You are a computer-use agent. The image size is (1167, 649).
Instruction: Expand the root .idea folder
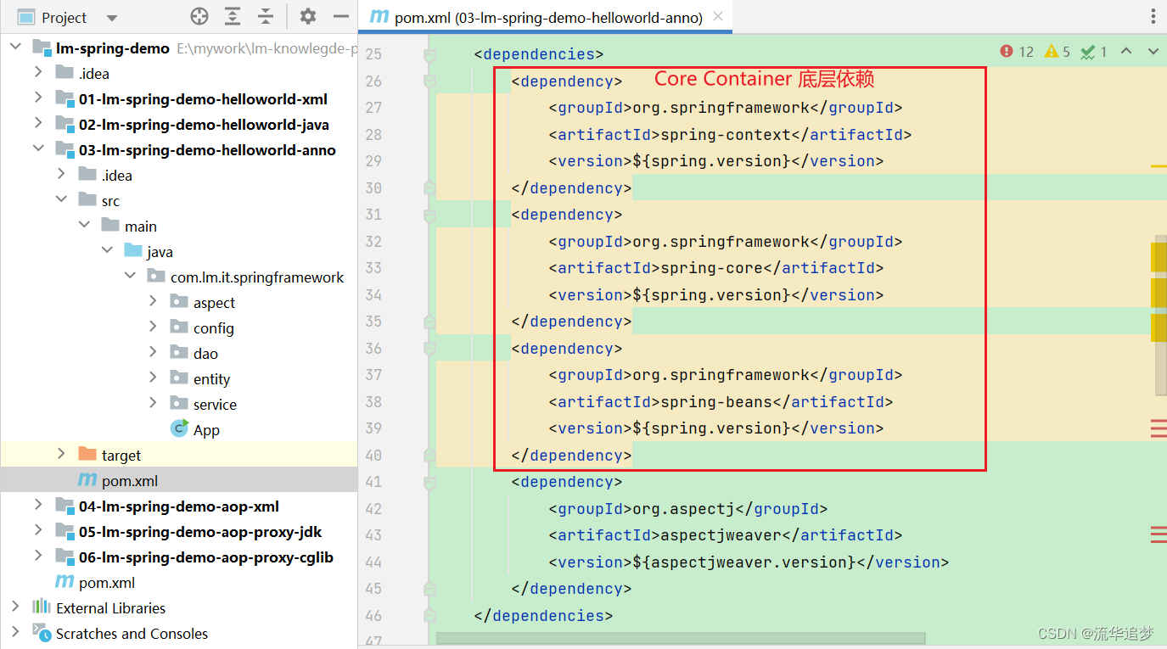tap(38, 73)
